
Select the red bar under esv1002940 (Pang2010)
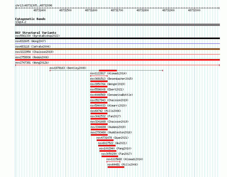tap(108, 151)
